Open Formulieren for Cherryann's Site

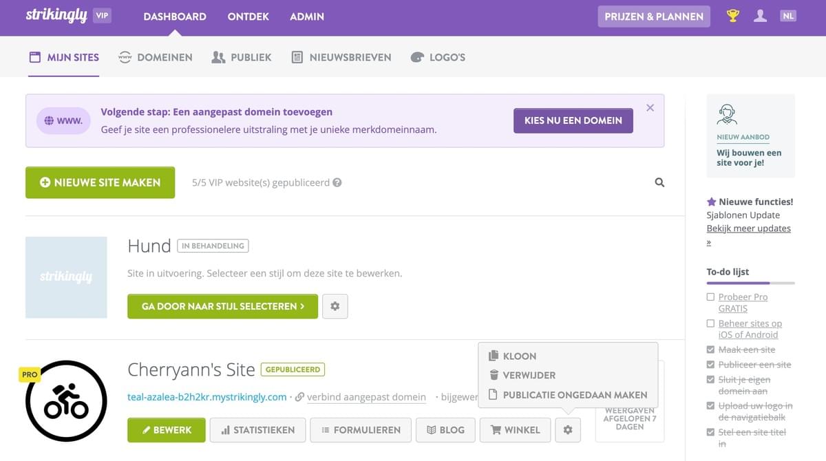click(x=361, y=430)
